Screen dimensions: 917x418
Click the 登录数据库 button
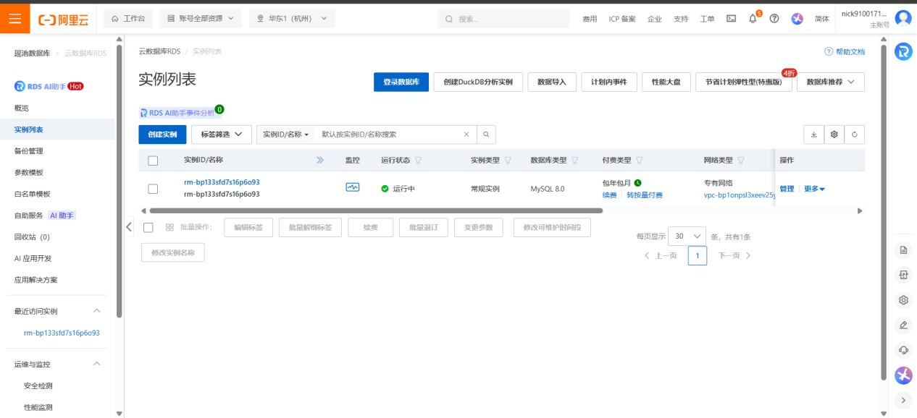coord(401,82)
